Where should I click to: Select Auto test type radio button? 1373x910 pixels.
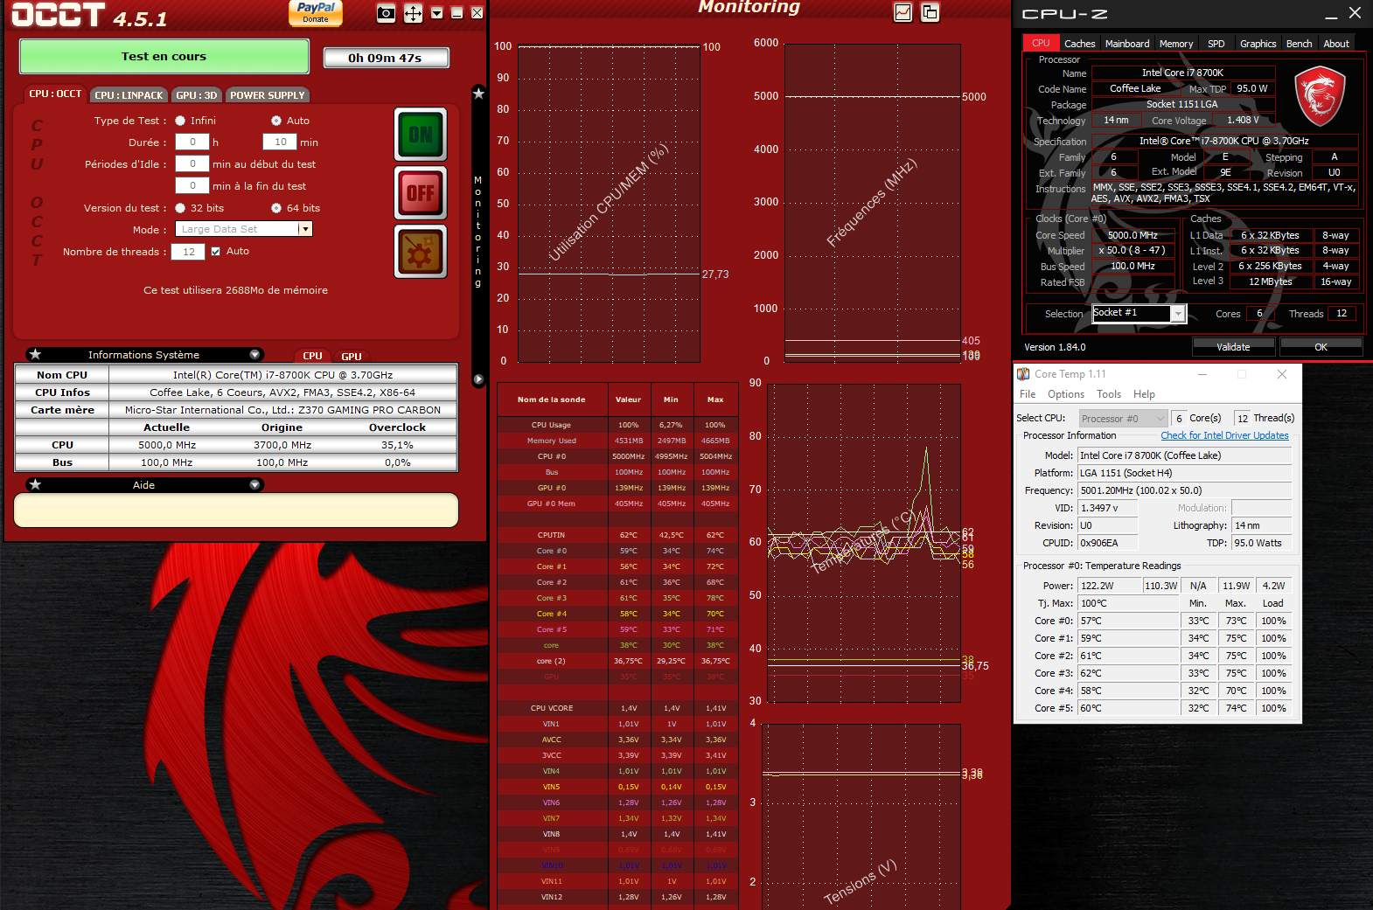pyautogui.click(x=276, y=121)
